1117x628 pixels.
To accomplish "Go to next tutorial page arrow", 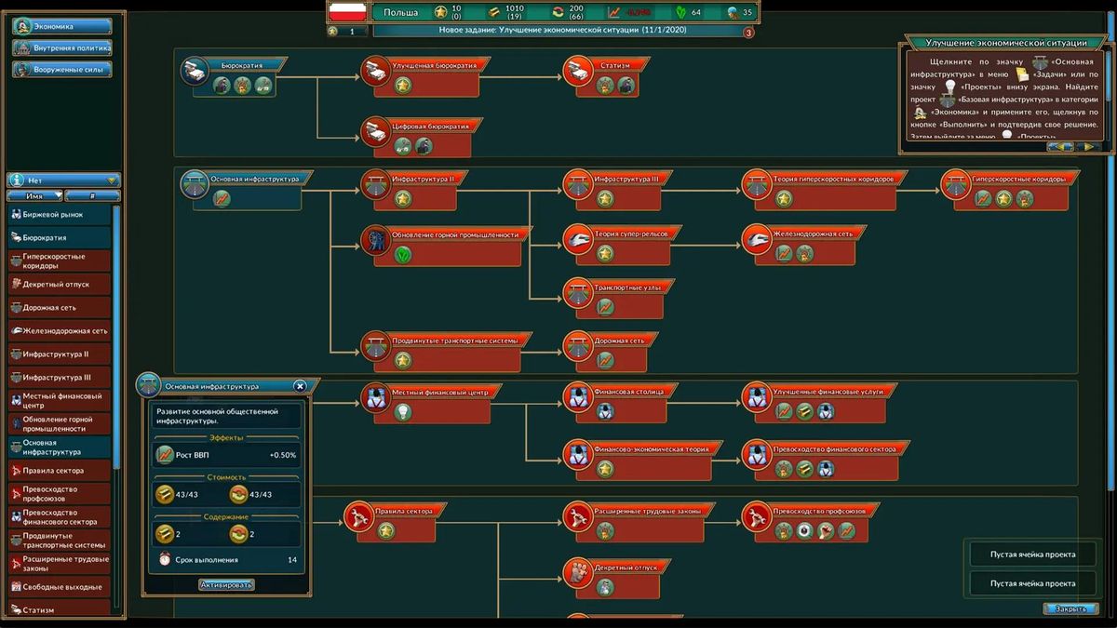I will coord(1086,146).
